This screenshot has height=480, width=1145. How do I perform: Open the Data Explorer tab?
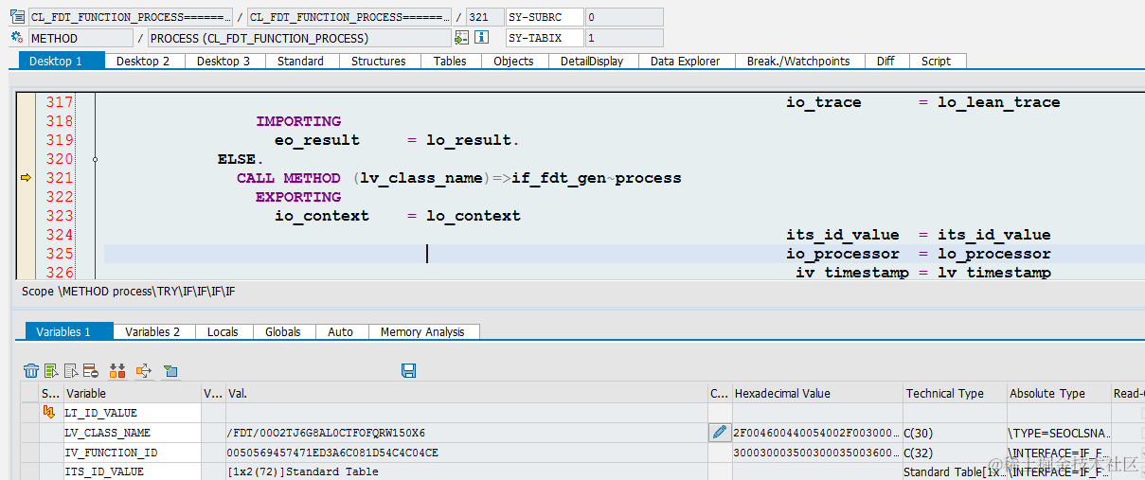tap(686, 61)
